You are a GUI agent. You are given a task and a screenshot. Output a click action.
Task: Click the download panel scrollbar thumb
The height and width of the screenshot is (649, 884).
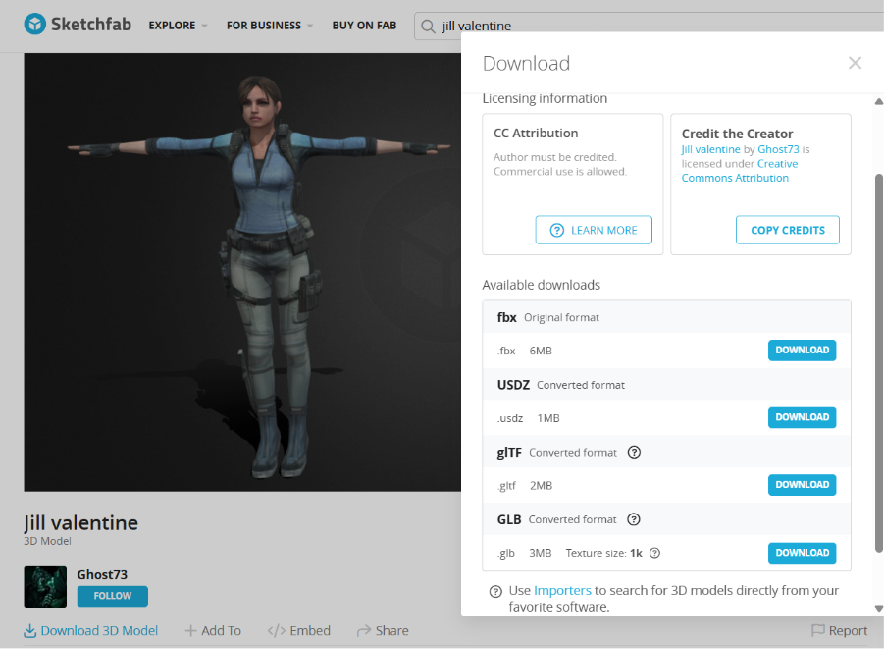pos(878,363)
